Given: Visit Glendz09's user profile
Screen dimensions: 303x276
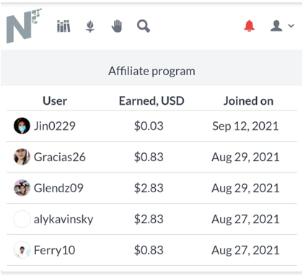Looking at the screenshot, I should (58, 188).
